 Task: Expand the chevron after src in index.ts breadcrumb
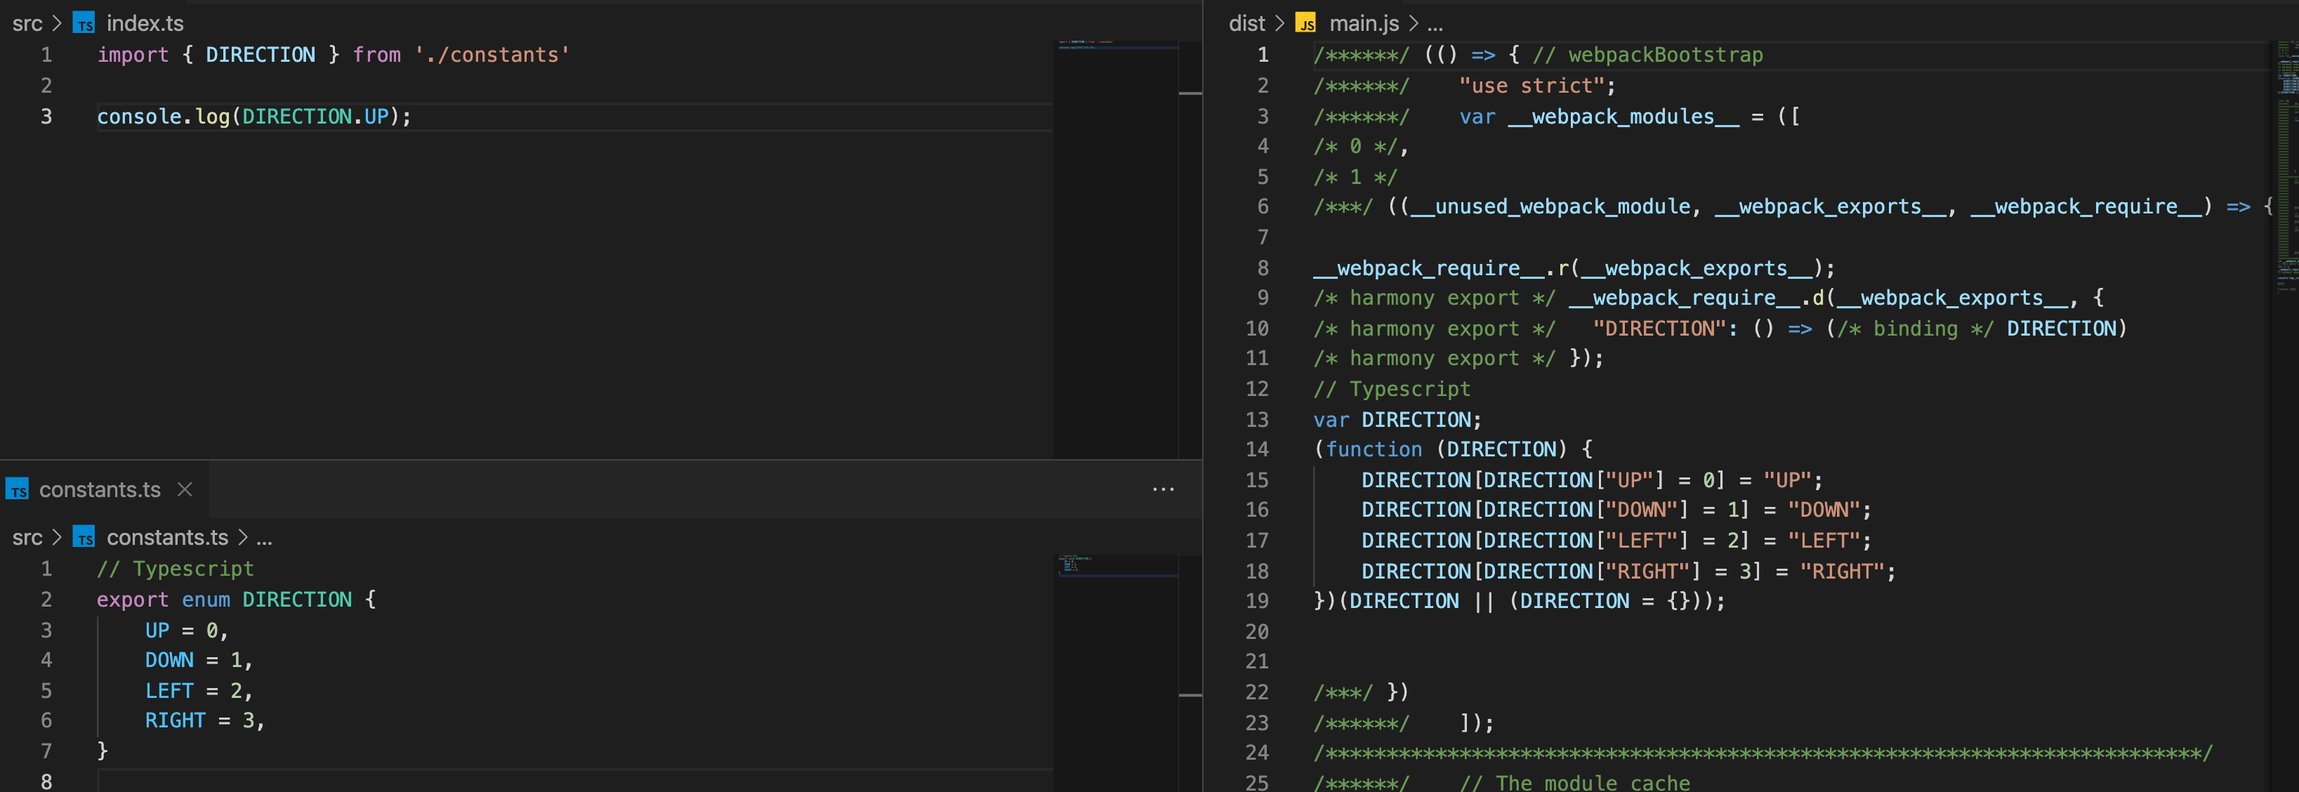(55, 24)
